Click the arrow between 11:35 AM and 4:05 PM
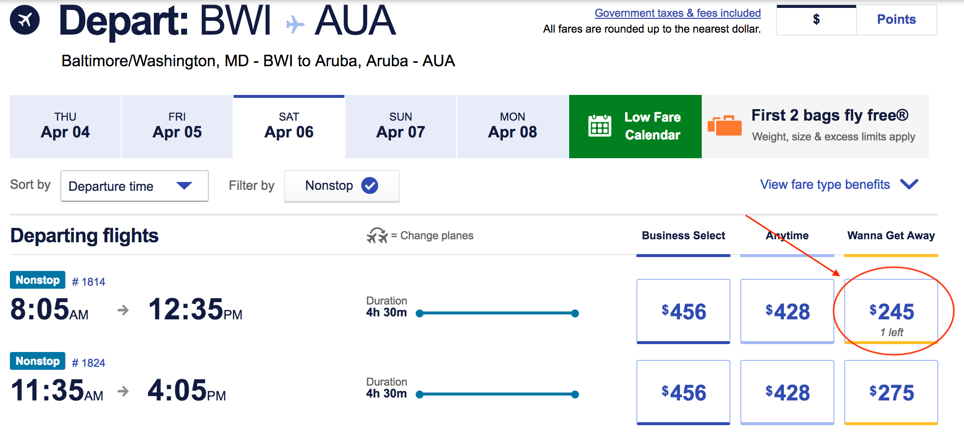The image size is (964, 440). click(122, 392)
